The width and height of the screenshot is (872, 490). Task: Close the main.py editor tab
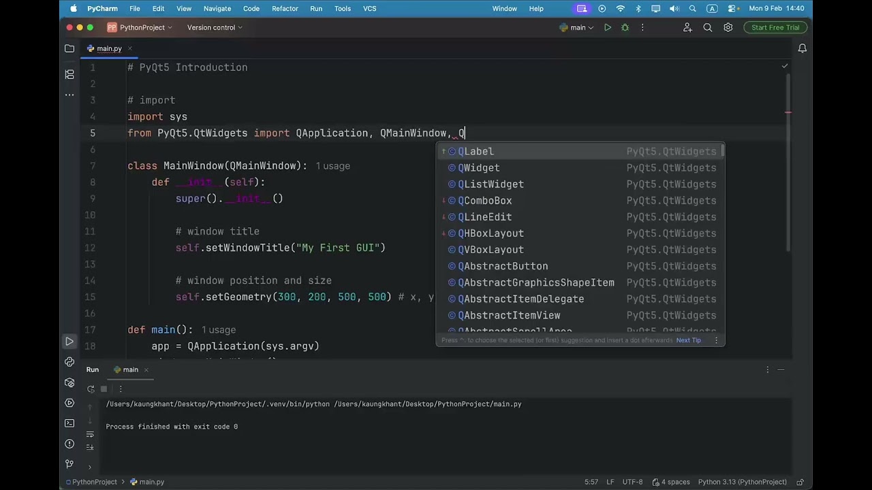coord(129,48)
